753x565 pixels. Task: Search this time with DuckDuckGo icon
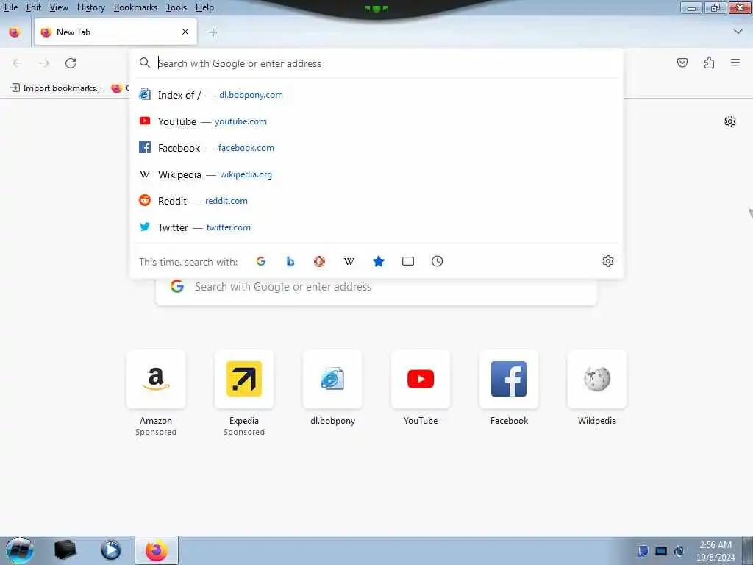tap(319, 261)
